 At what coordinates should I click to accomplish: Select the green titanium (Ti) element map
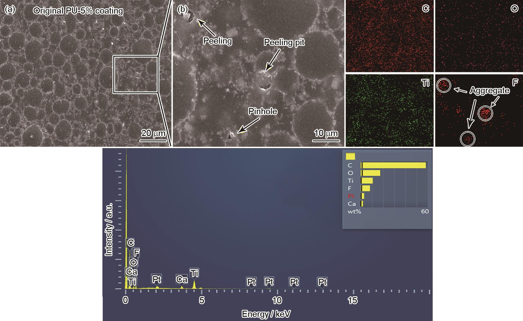[389, 110]
